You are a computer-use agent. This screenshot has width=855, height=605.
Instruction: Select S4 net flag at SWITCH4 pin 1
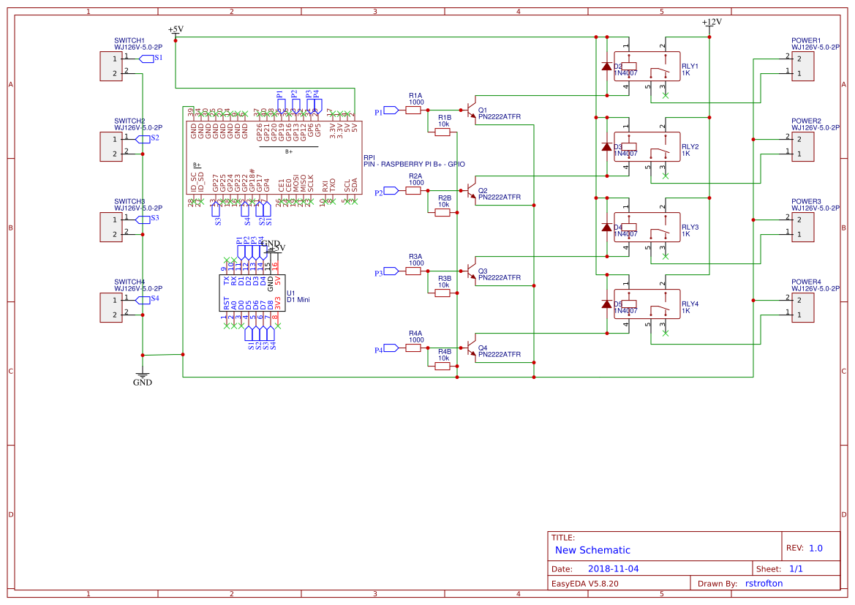click(x=143, y=300)
